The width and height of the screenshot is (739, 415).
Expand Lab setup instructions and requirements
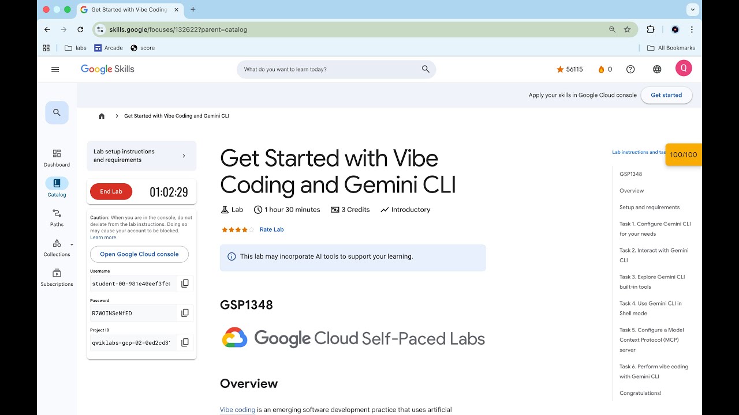click(141, 156)
